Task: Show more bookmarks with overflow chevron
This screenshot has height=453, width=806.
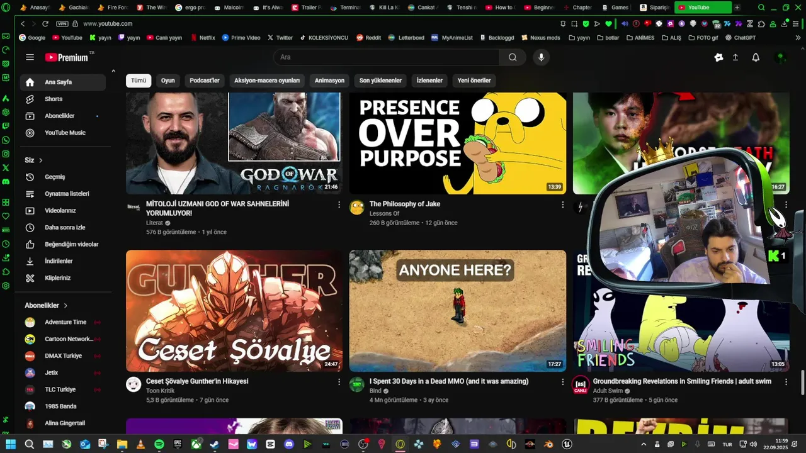Action: [798, 38]
